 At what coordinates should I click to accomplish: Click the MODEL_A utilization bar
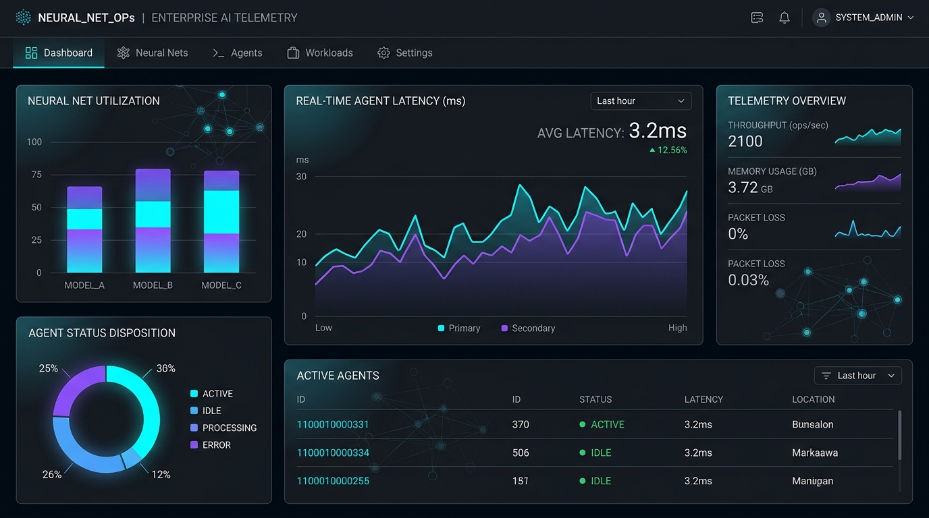tap(84, 229)
